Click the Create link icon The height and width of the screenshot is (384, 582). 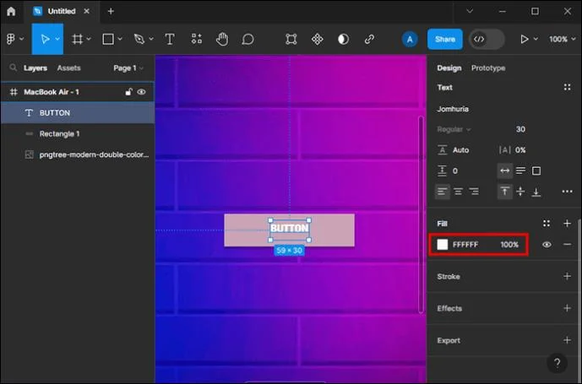click(x=369, y=39)
